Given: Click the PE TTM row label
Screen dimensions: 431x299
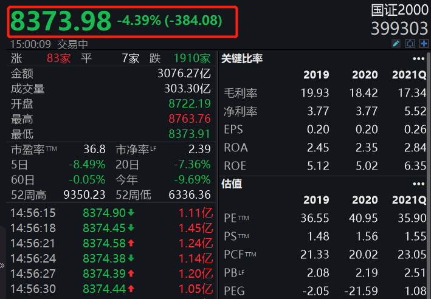Looking at the screenshot, I should tap(236, 218).
